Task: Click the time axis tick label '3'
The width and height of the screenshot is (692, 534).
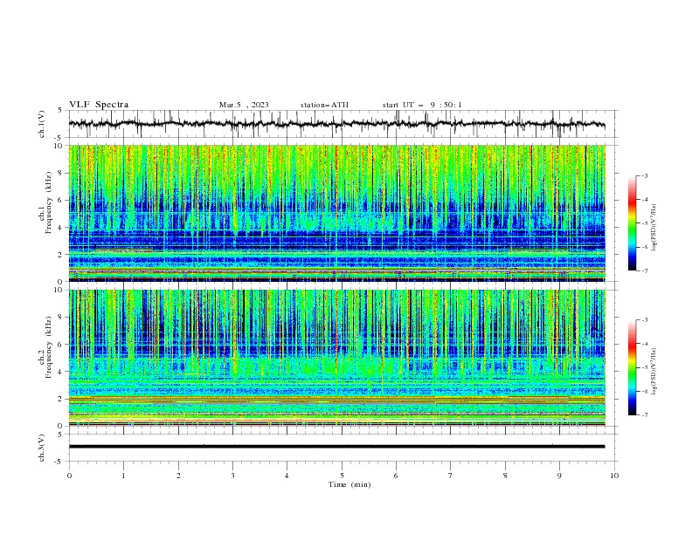Action: click(x=232, y=476)
